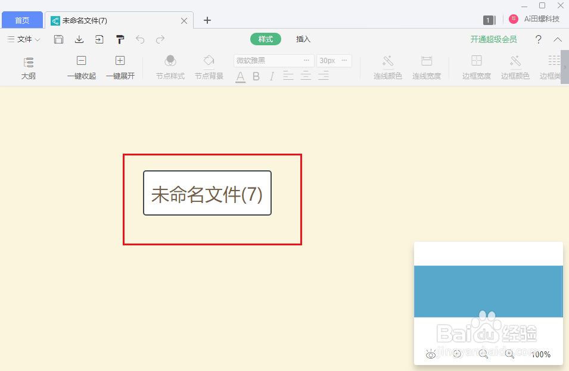Change the font color with A icon
Image resolution: width=569 pixels, height=371 pixels.
click(x=240, y=76)
